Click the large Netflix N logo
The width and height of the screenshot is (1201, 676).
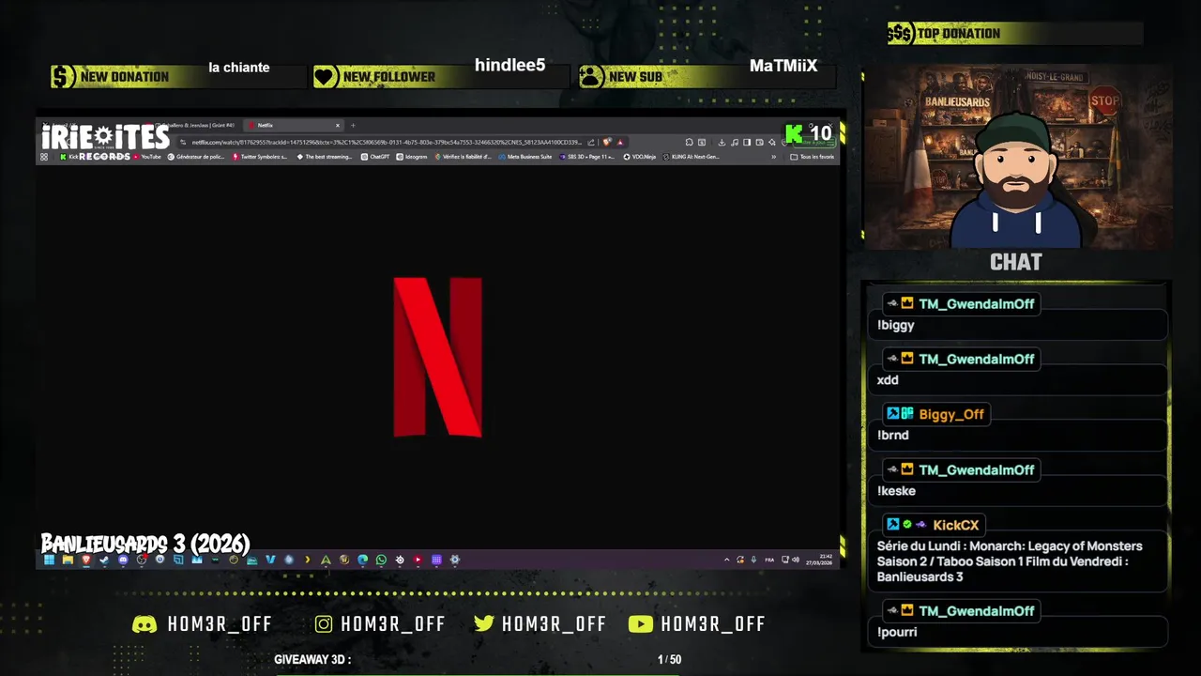pyautogui.click(x=438, y=357)
